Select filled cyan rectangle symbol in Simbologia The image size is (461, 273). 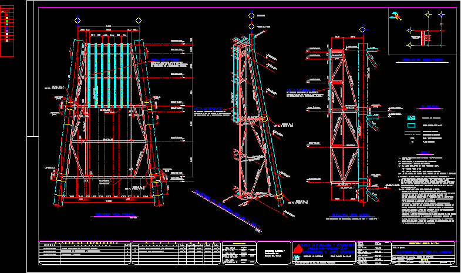[411, 117]
